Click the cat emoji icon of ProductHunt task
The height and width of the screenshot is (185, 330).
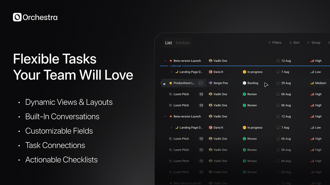[x=171, y=83]
